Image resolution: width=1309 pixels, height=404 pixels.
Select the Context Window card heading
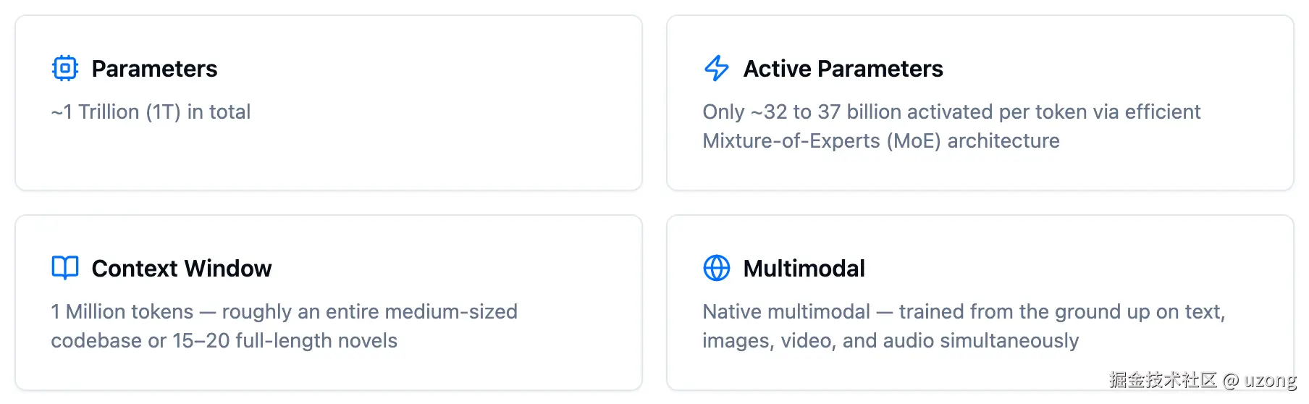[181, 269]
